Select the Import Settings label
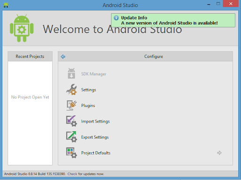Screen dimensions: 241x180 tap(96, 122)
